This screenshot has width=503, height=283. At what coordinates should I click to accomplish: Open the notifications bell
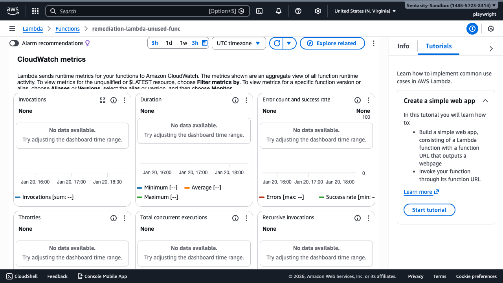click(x=278, y=11)
